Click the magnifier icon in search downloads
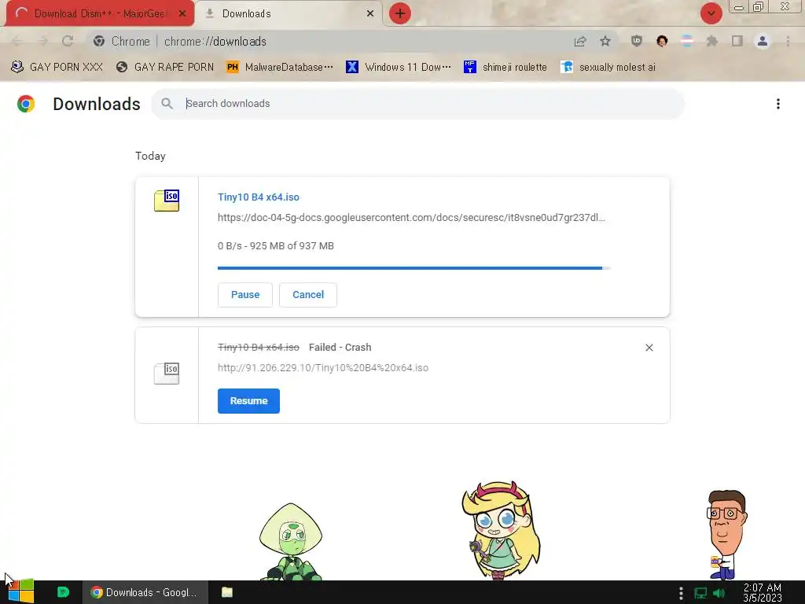The image size is (805, 604). tap(167, 104)
